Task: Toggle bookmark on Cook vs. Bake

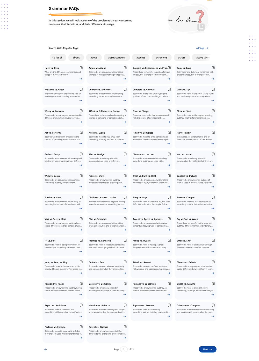Action: click(x=213, y=68)
